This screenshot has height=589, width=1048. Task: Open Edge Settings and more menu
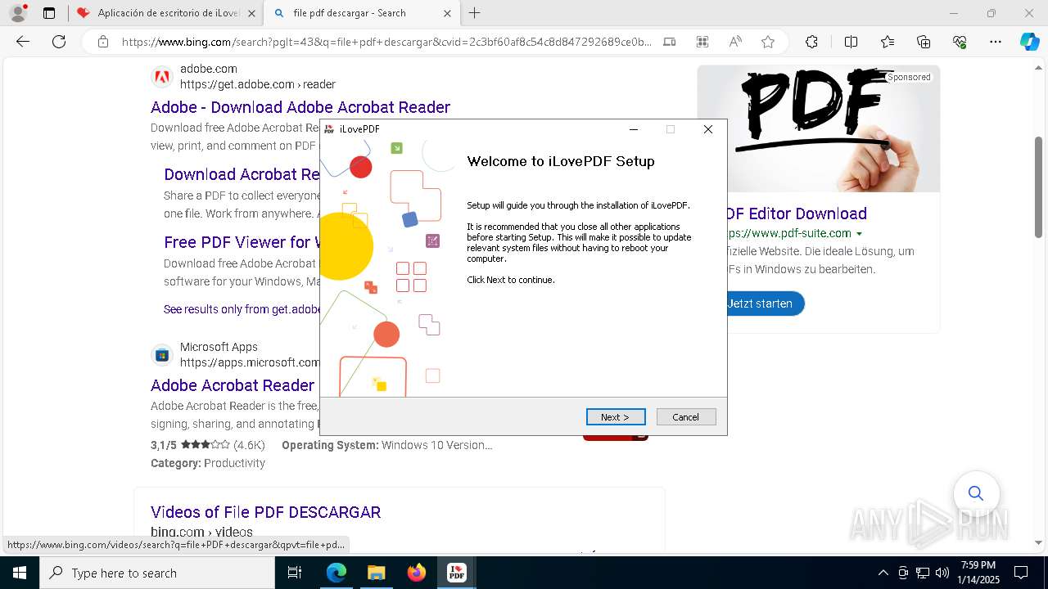click(x=996, y=42)
